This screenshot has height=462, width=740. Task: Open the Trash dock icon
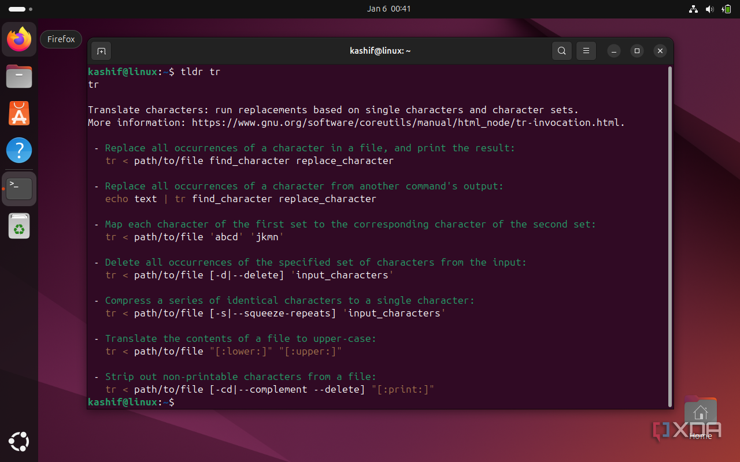[19, 226]
